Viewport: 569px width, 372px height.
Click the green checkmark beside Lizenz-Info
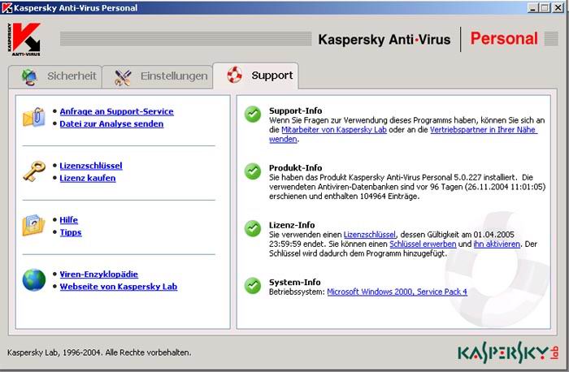[x=253, y=228]
